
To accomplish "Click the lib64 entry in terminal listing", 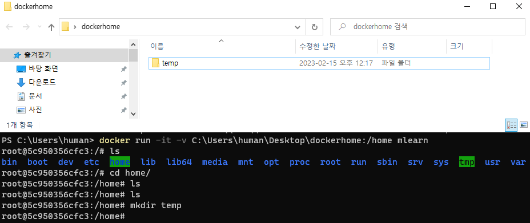I will point(179,163).
